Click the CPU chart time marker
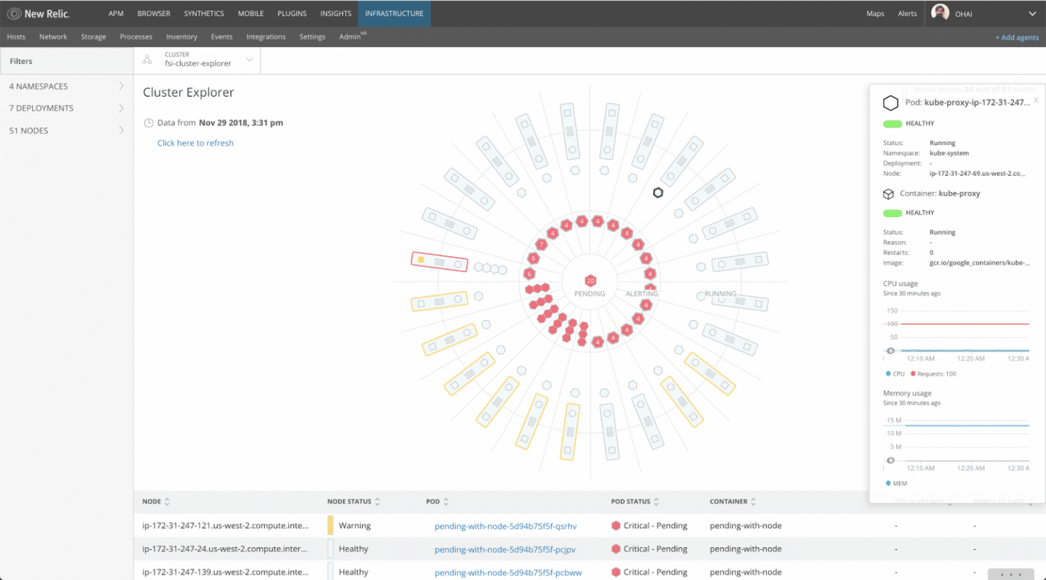Image resolution: width=1046 pixels, height=580 pixels. pos(891,351)
